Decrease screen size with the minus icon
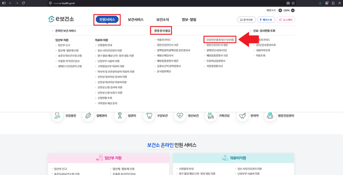The height and width of the screenshot is (175, 343). point(293,10)
